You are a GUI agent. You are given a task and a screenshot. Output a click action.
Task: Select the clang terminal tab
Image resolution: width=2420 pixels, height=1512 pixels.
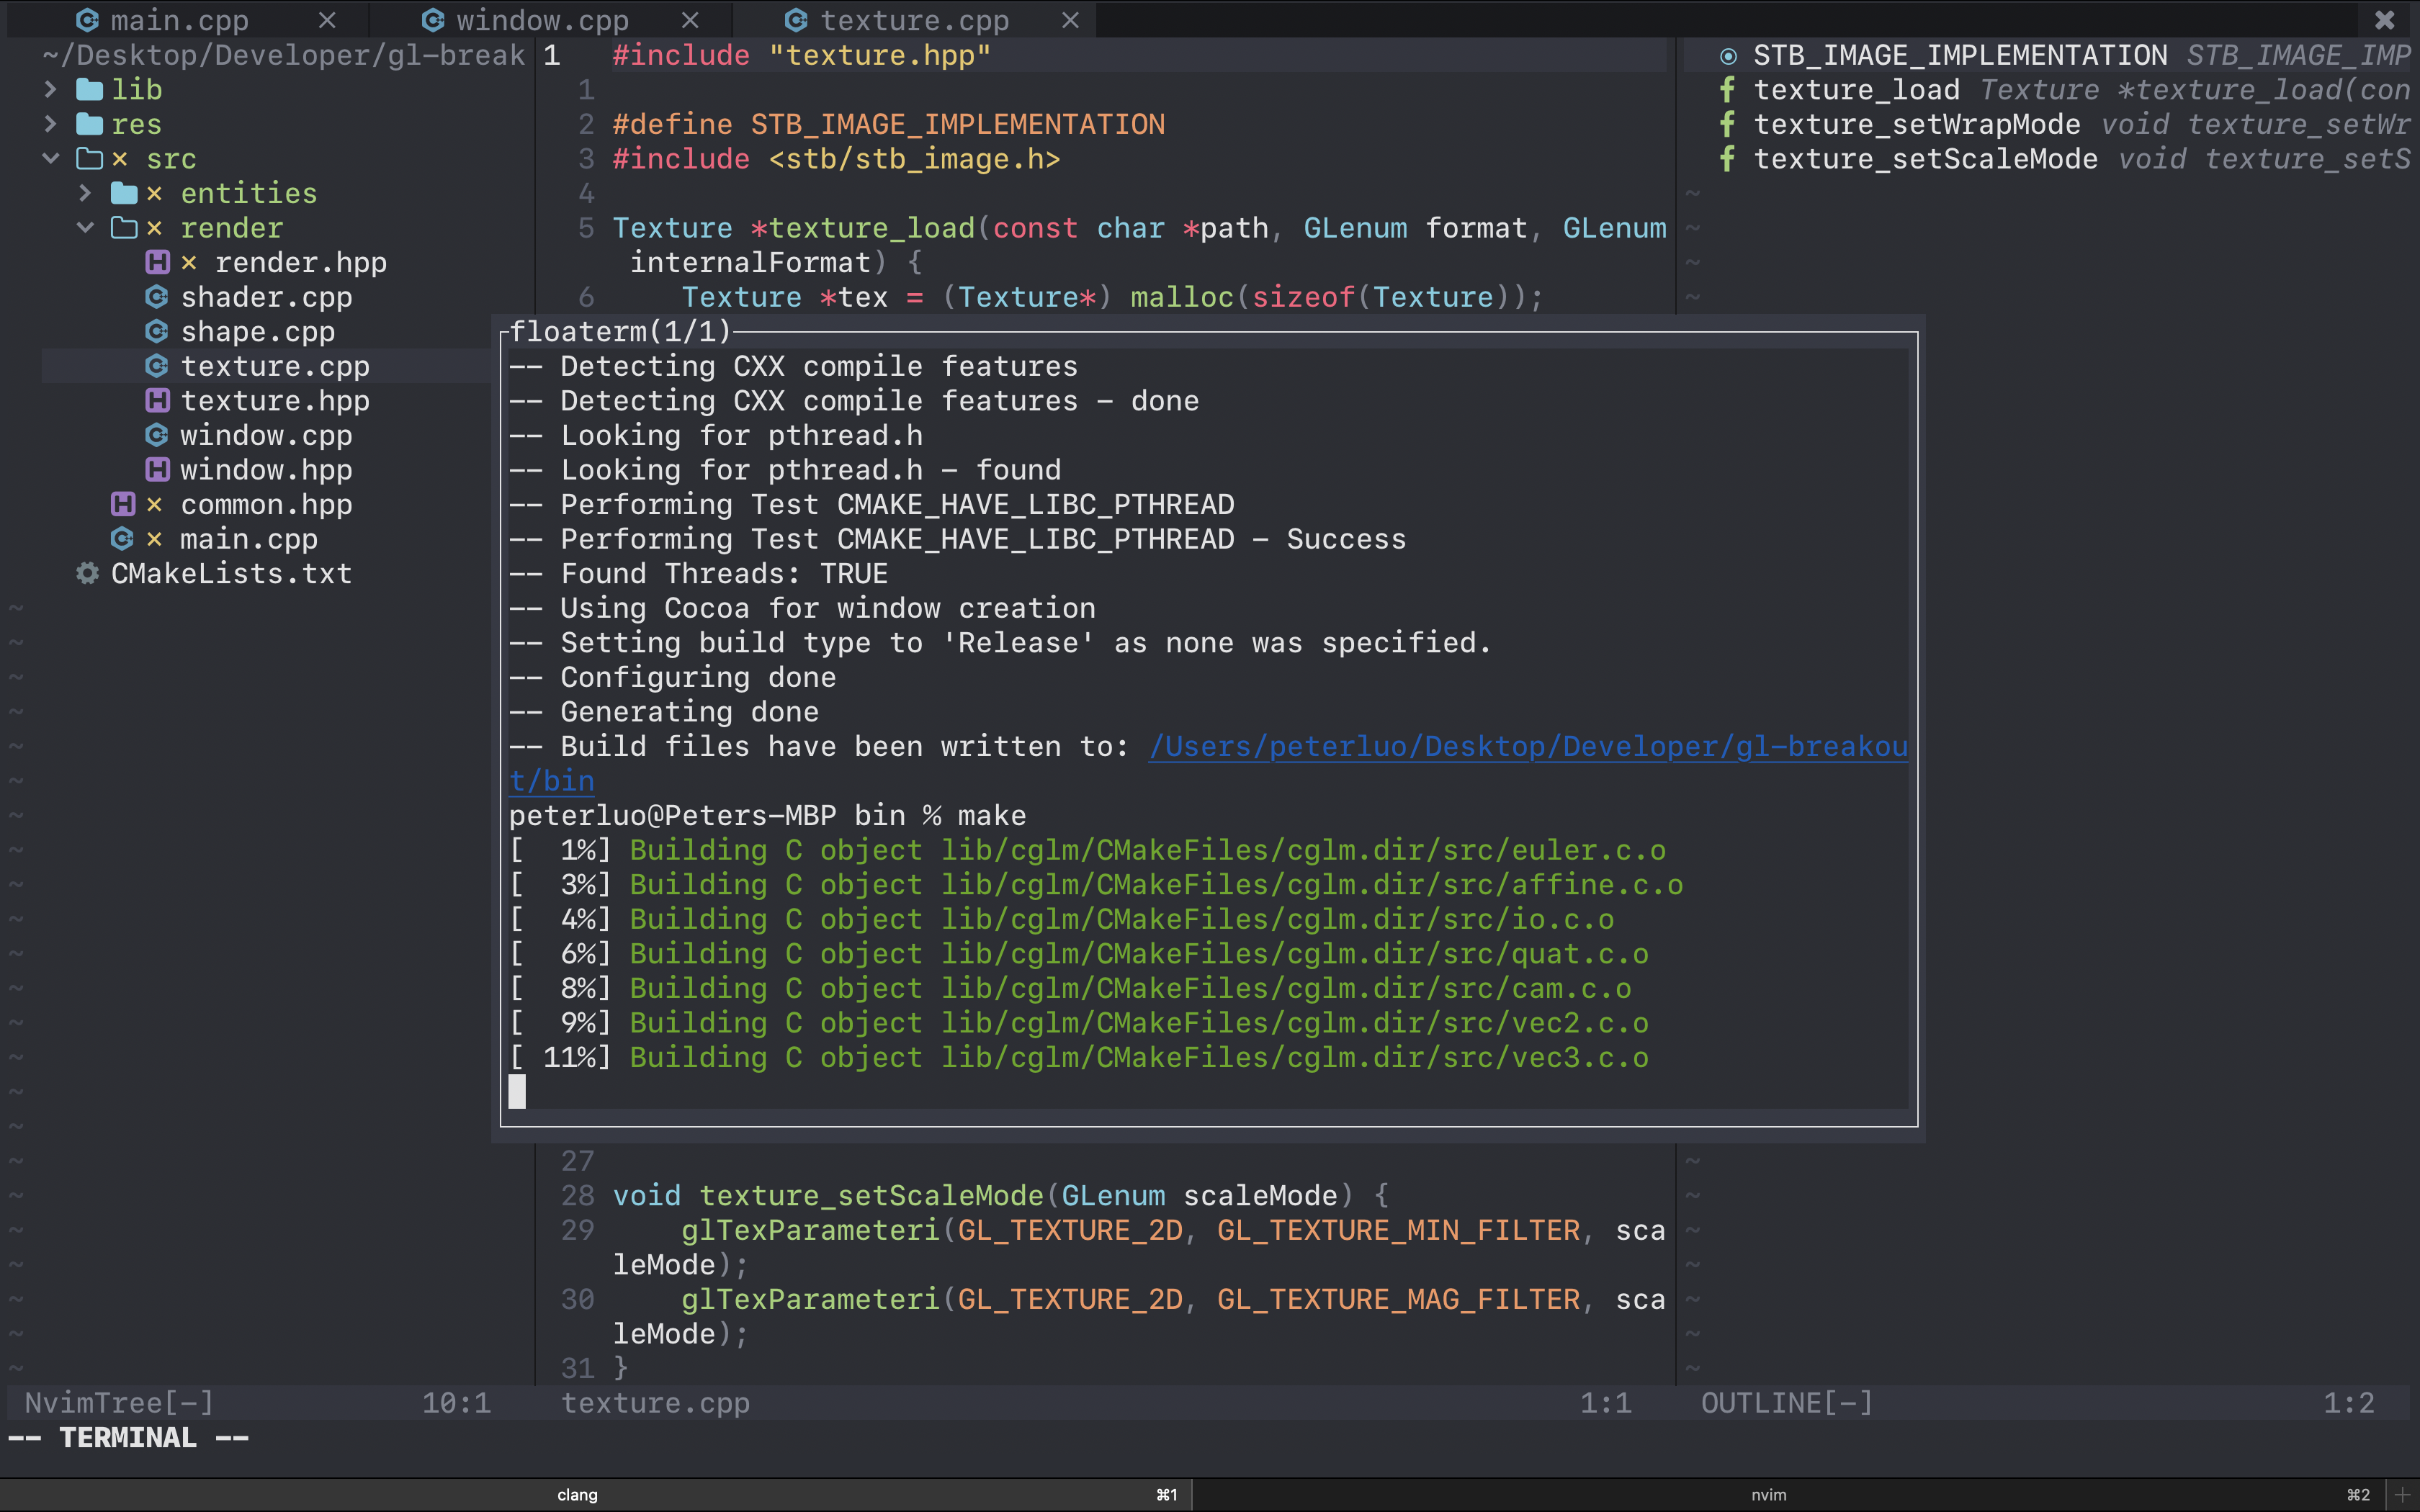pyautogui.click(x=596, y=1495)
